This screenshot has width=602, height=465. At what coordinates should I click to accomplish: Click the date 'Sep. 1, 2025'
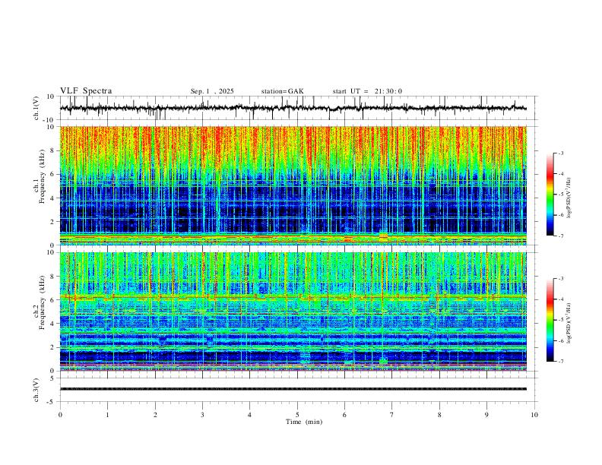[212, 91]
